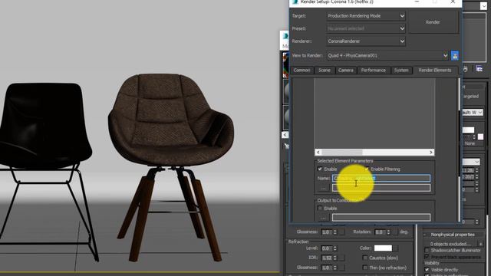The height and width of the screenshot is (276, 491).
Task: Switch to the Camera tab
Action: (x=346, y=70)
